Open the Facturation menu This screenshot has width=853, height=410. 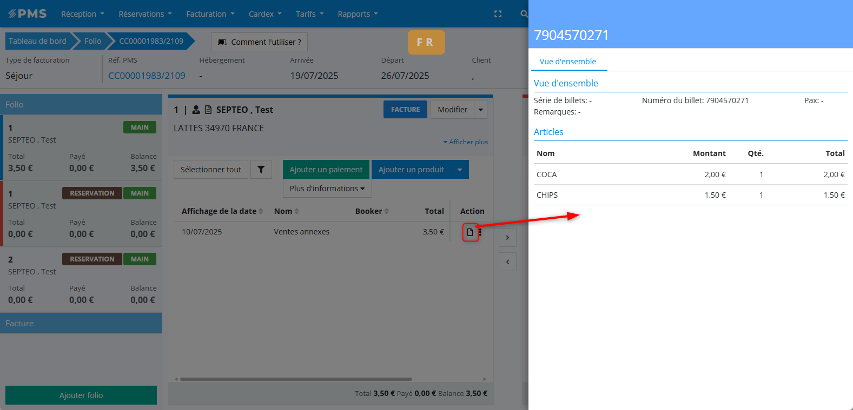(x=210, y=14)
